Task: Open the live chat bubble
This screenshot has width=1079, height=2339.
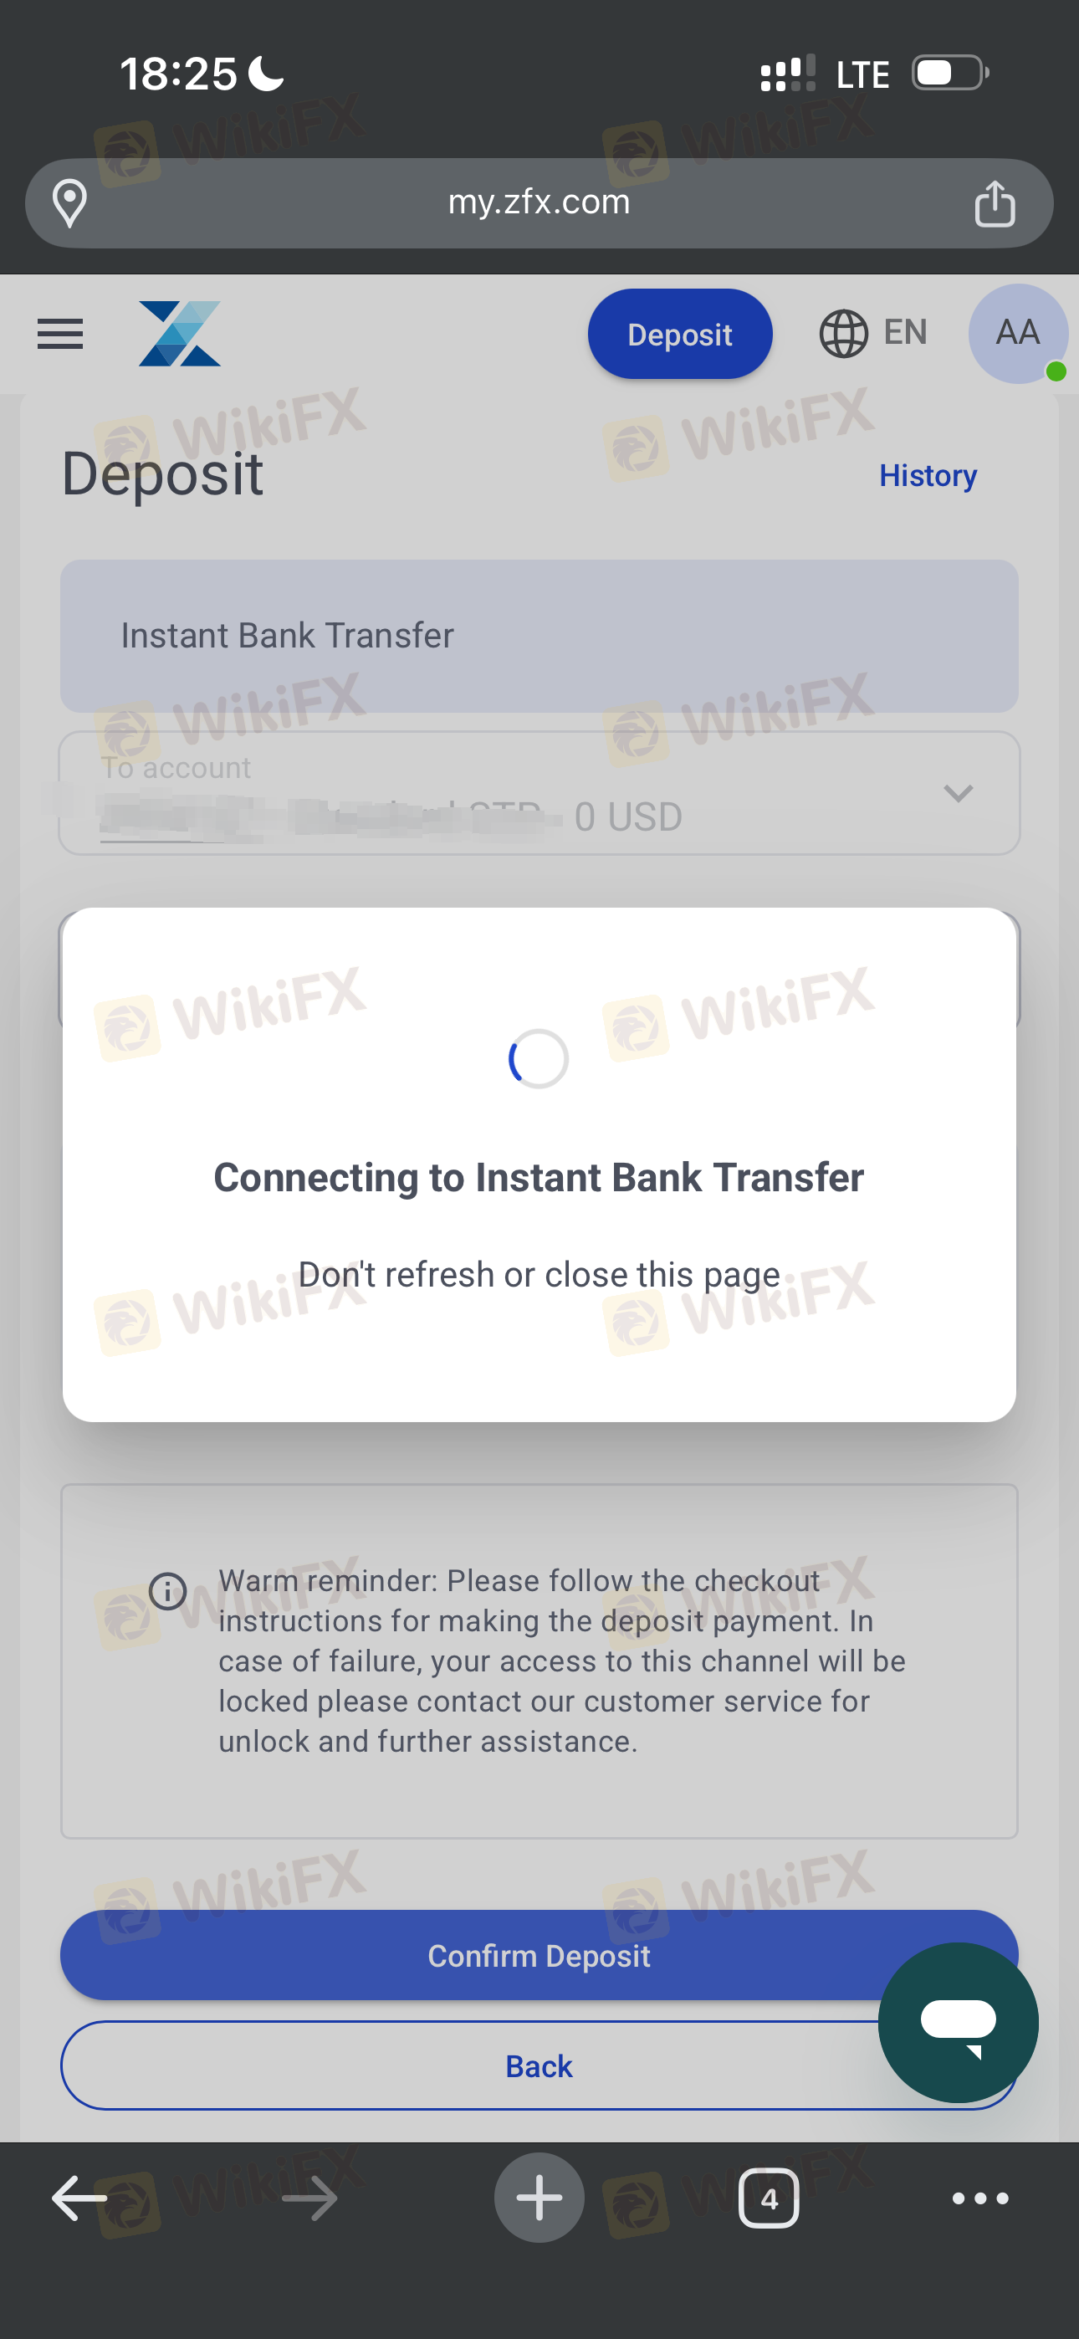Action: [x=959, y=2022]
